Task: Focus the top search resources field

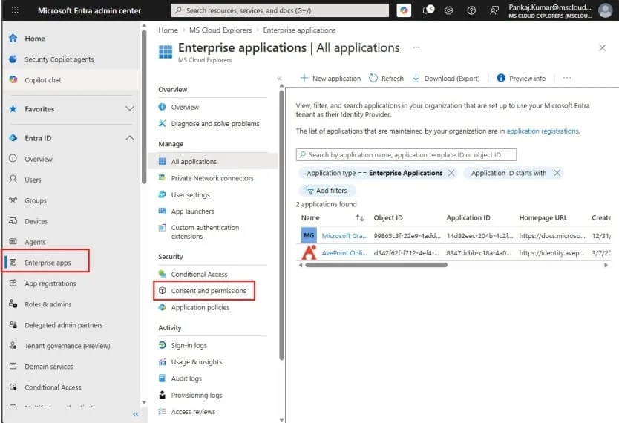Action: (280, 10)
